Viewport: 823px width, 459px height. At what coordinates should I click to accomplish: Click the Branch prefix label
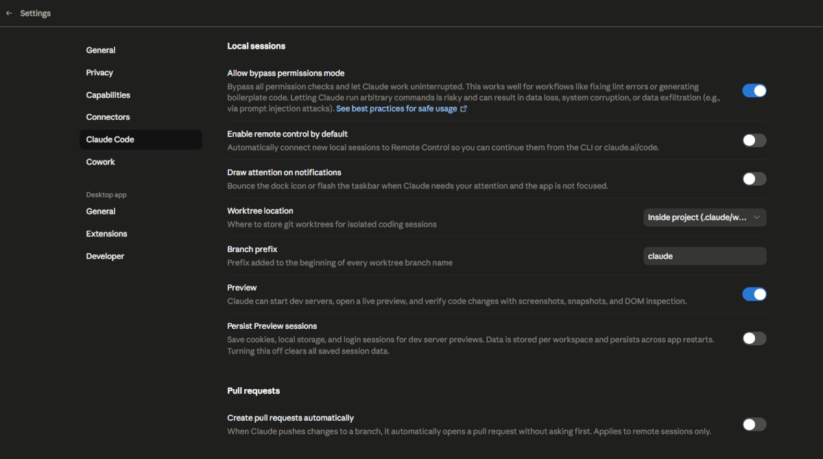252,249
